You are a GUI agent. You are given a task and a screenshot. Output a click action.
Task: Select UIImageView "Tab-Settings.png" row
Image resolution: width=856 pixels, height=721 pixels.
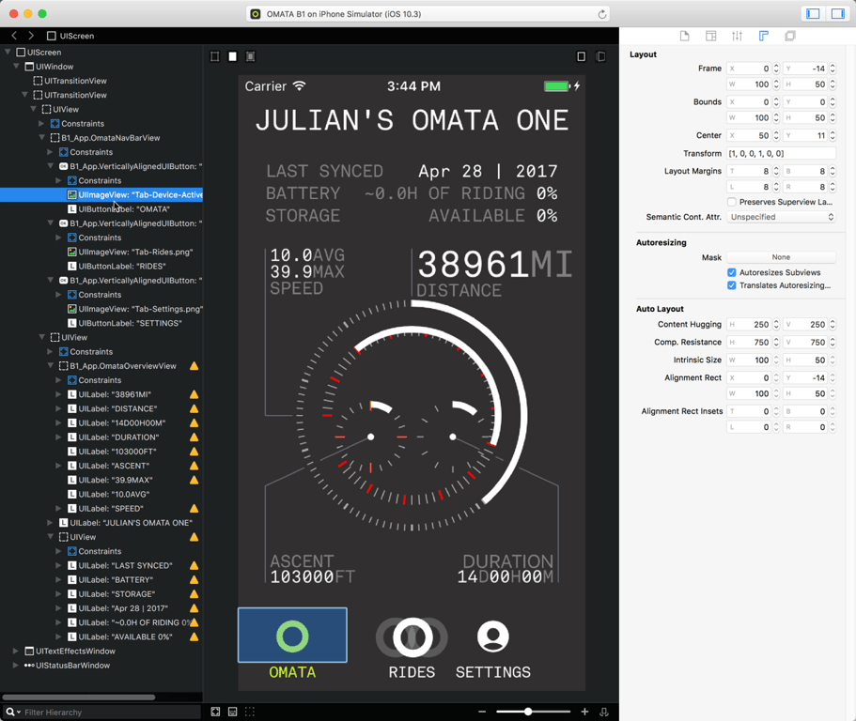[x=101, y=309]
